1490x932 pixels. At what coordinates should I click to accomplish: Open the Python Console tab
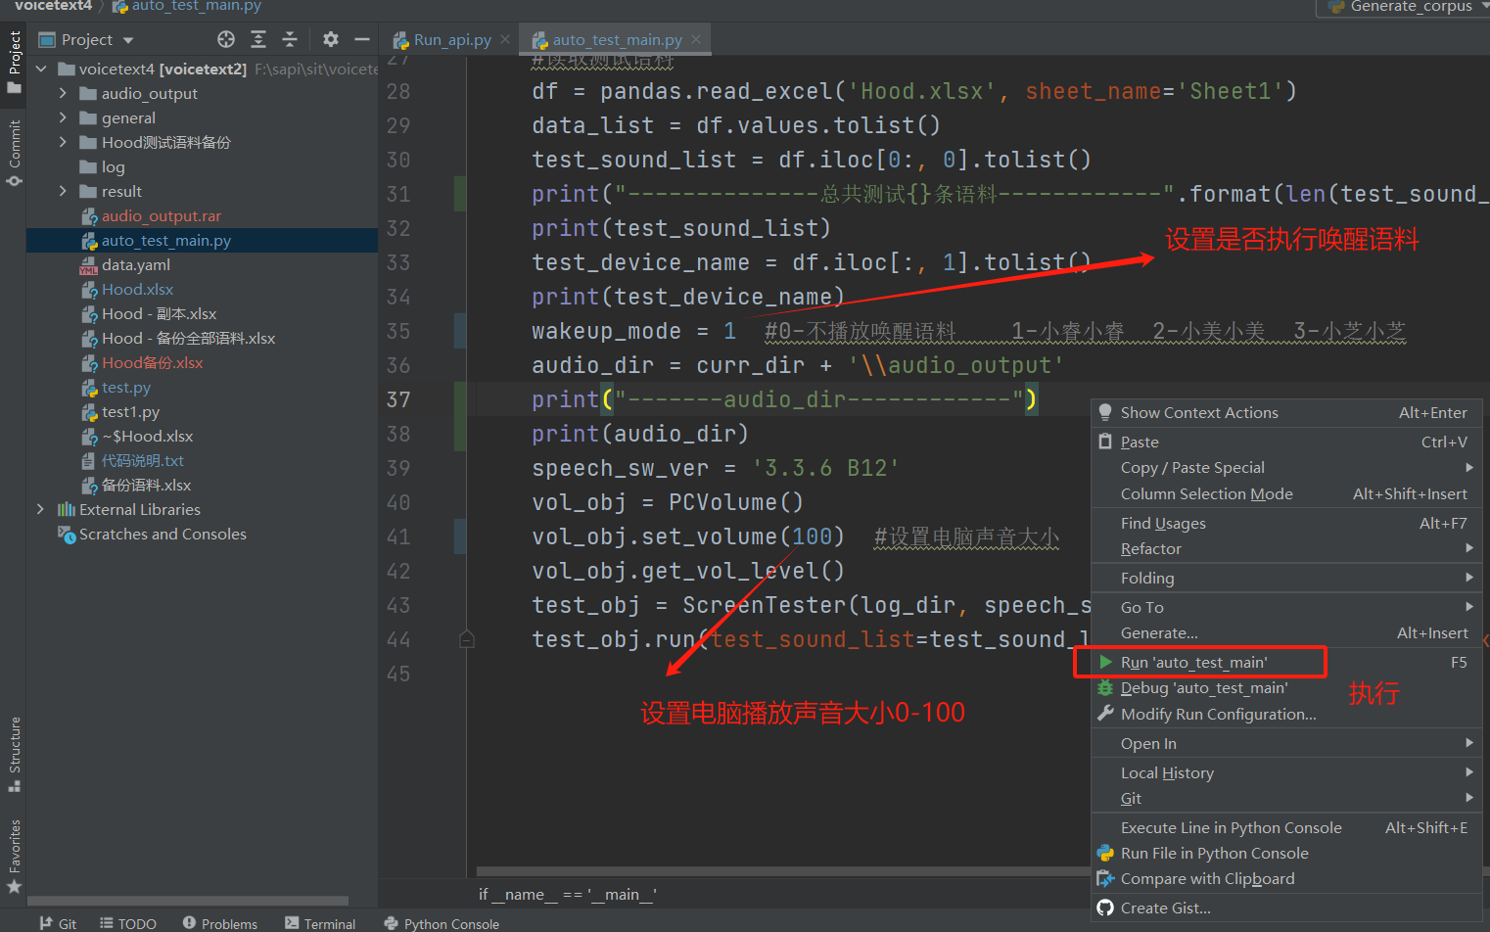pyautogui.click(x=442, y=923)
